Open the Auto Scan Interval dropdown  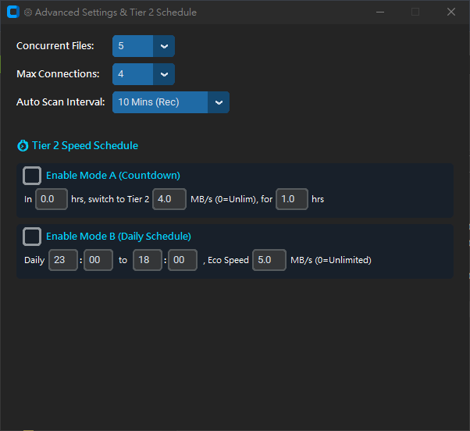(x=219, y=102)
